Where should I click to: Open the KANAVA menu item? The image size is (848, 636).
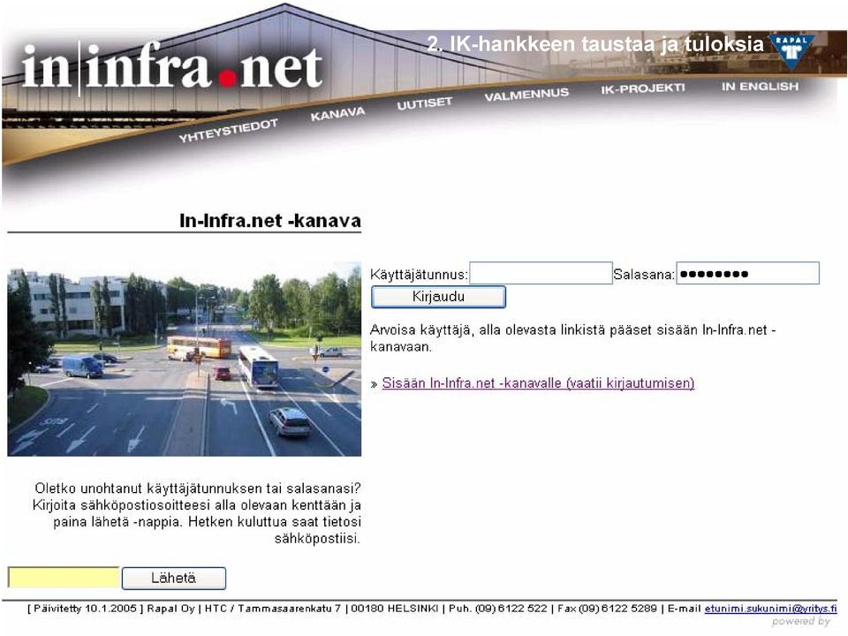pyautogui.click(x=337, y=114)
